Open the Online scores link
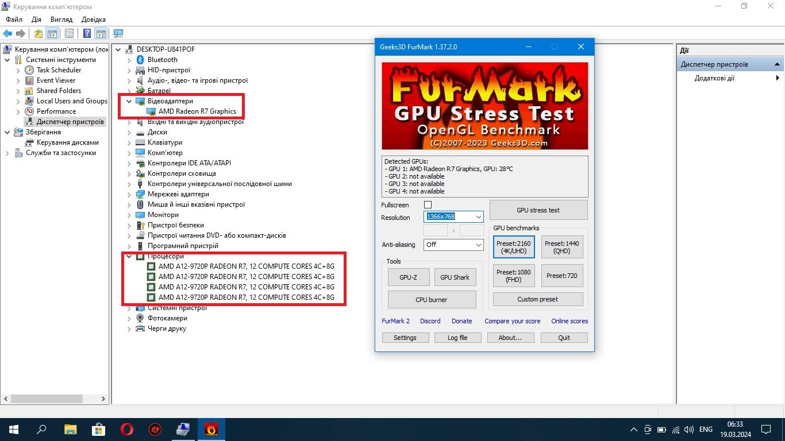Viewport: 785px width, 441px height. tap(569, 321)
